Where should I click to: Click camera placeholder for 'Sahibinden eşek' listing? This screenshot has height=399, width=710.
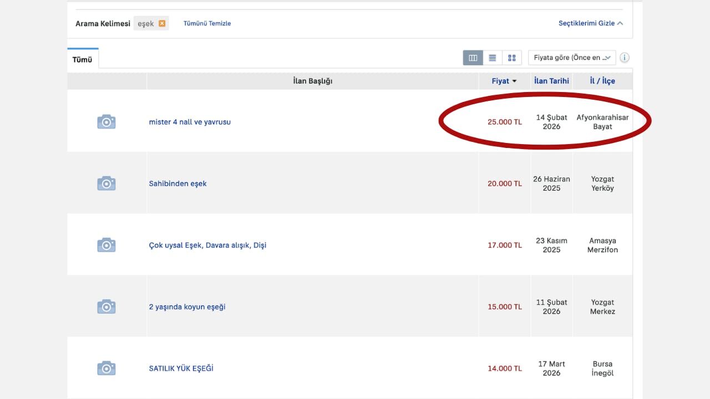click(106, 183)
